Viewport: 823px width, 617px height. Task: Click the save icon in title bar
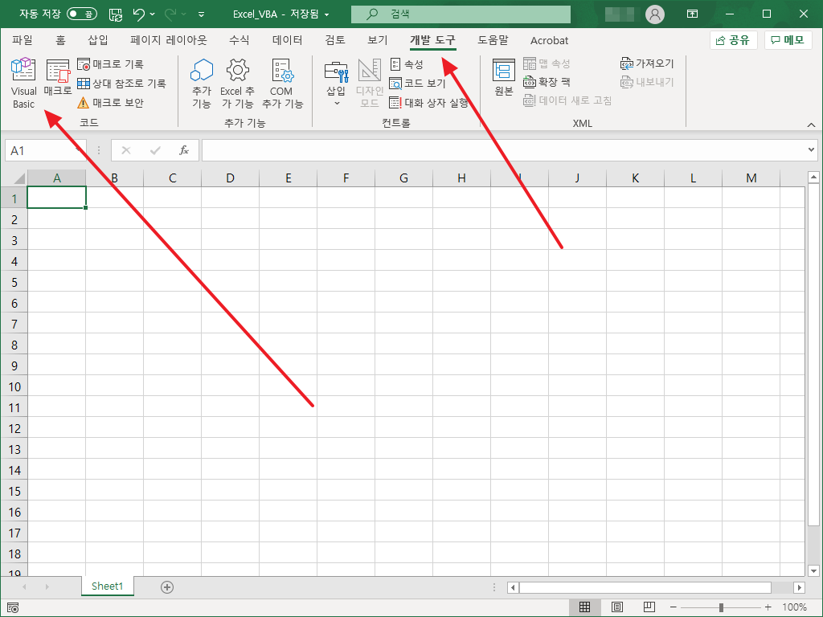(116, 14)
